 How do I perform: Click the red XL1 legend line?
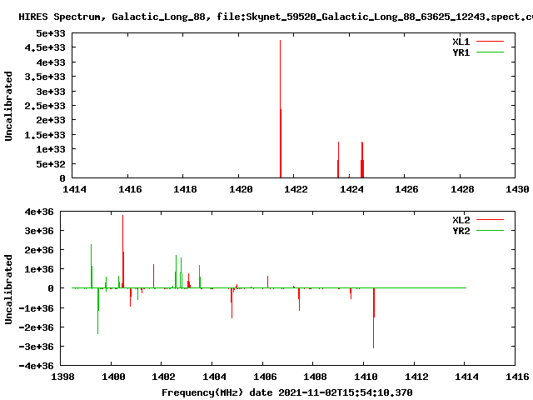pyautogui.click(x=490, y=42)
